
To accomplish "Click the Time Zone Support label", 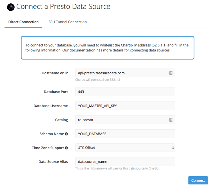I will [x=48, y=148].
